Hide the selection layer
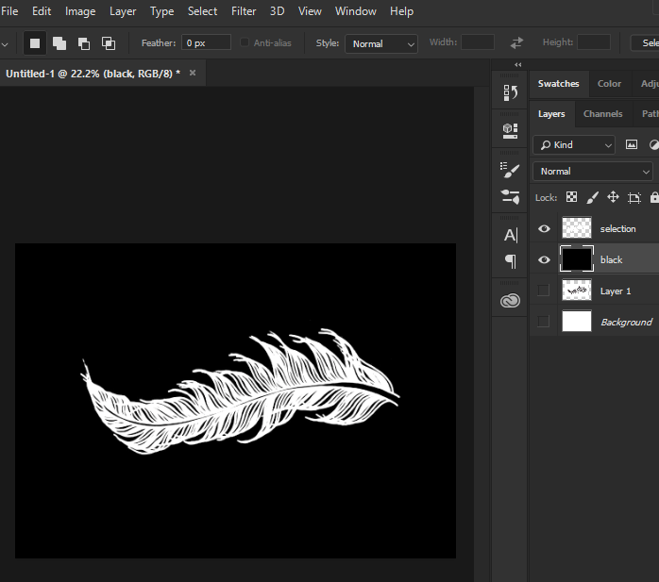This screenshot has height=582, width=659. [544, 228]
